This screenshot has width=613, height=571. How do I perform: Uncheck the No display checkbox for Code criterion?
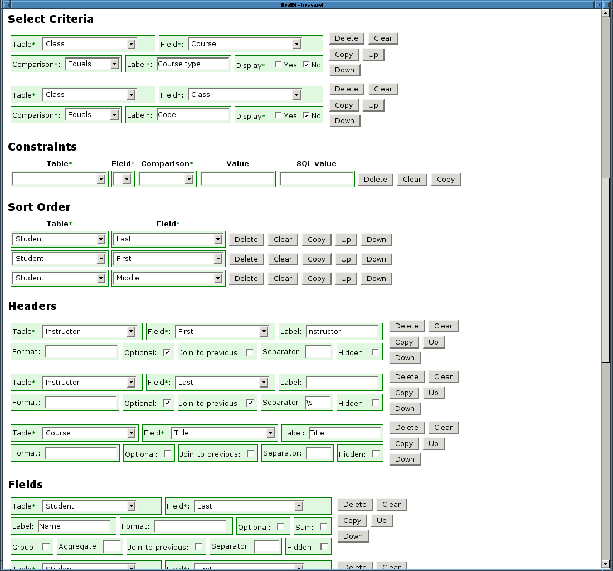point(306,115)
